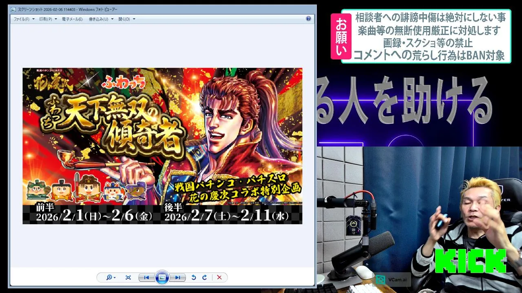Click the pink お願い label

coord(341,37)
